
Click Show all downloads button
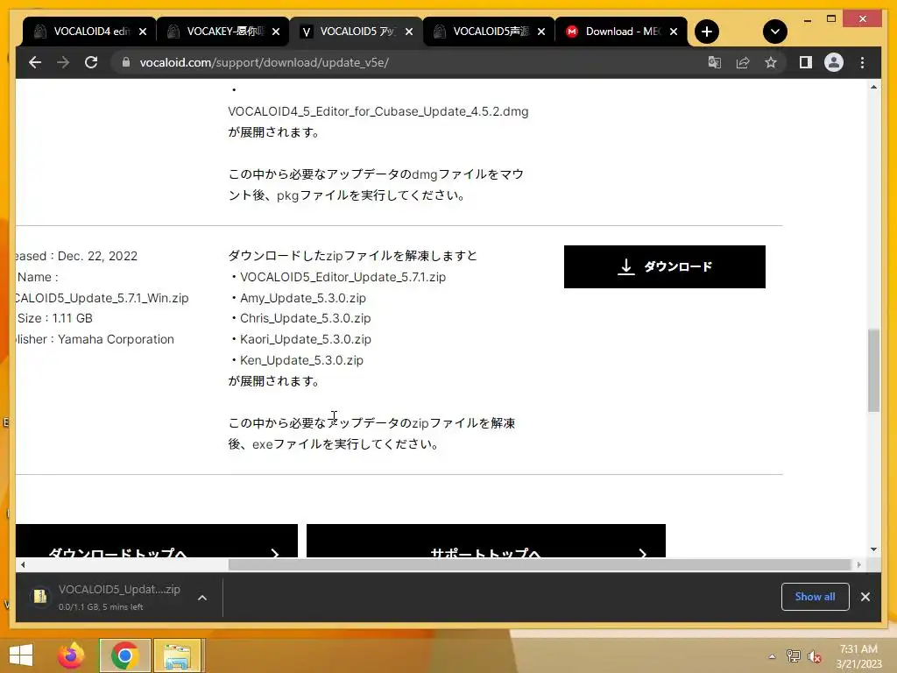(x=816, y=597)
